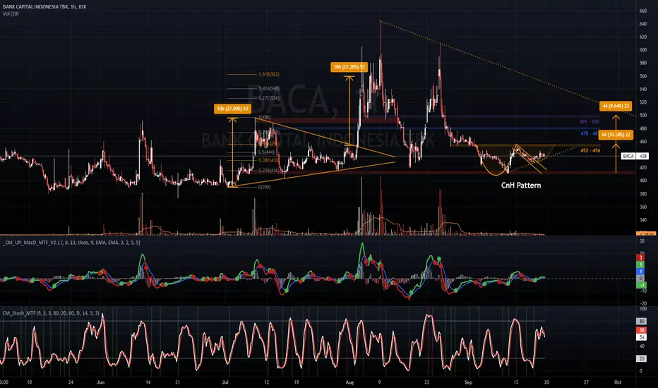
Task: Select the 106 (23.28%) 53 measurement label
Action: click(349, 67)
